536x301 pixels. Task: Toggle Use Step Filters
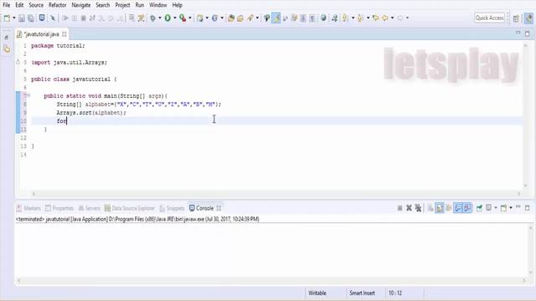[x=141, y=18]
